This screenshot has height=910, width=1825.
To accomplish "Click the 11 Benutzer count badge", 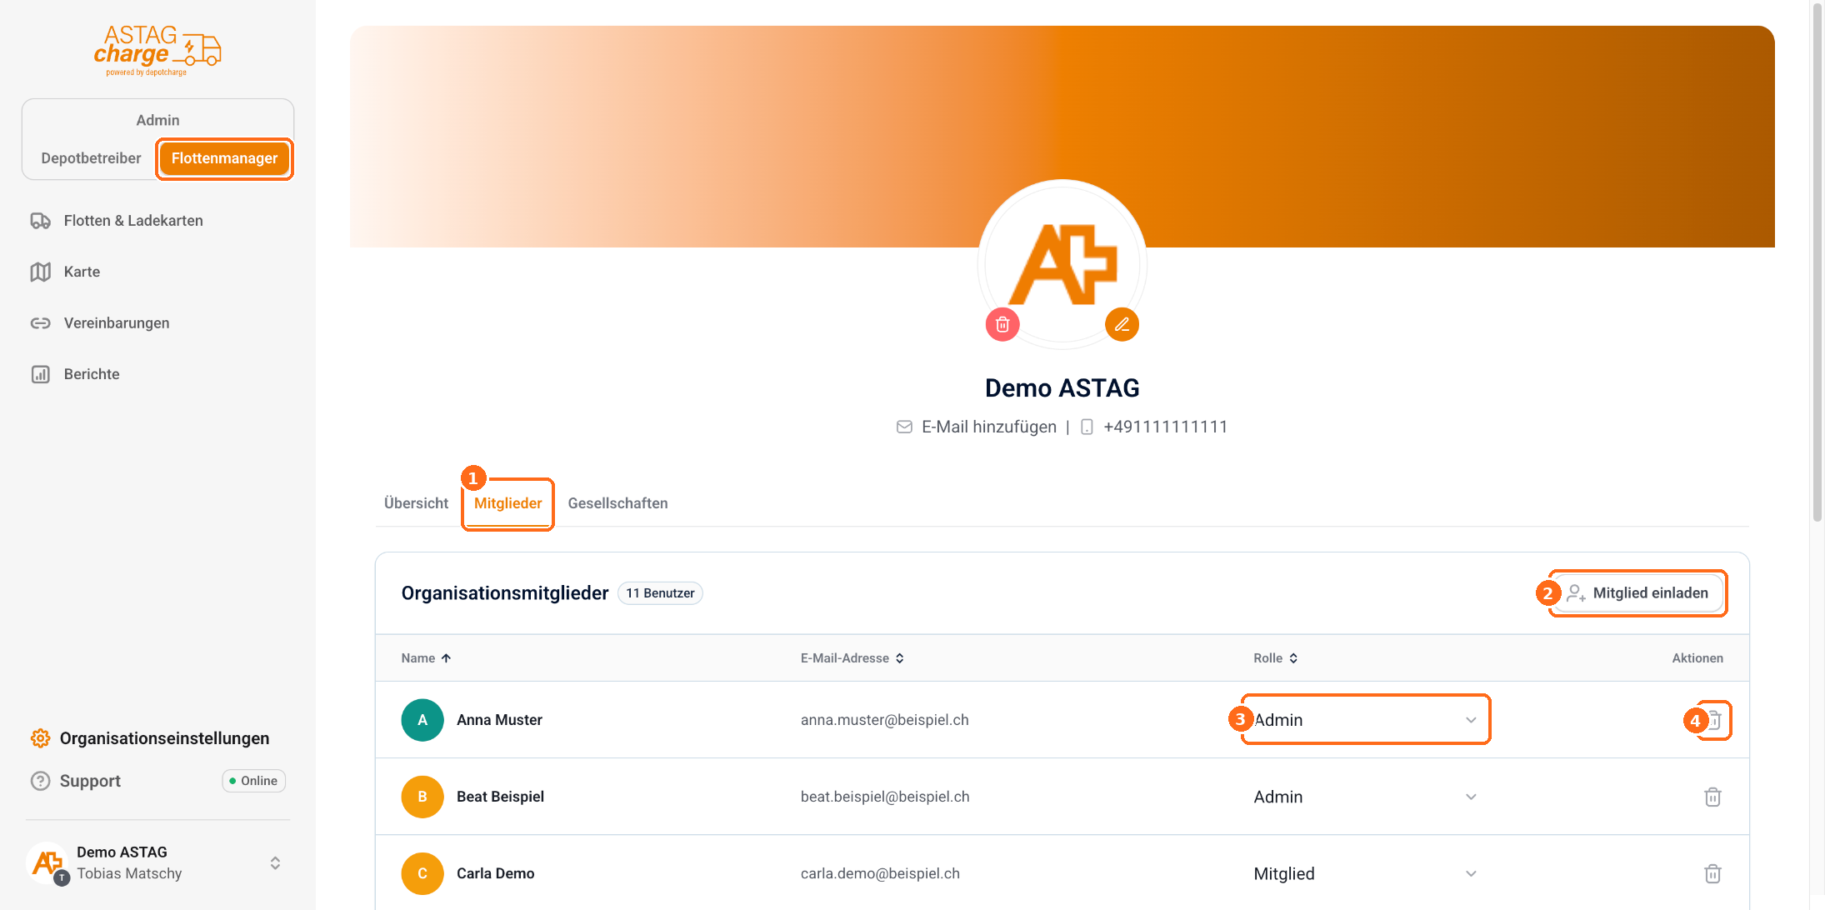I will tap(660, 593).
